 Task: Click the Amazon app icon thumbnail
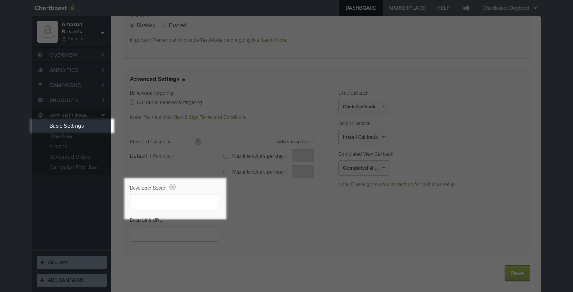click(x=47, y=32)
